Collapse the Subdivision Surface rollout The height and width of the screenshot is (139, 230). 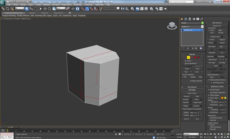(217, 86)
